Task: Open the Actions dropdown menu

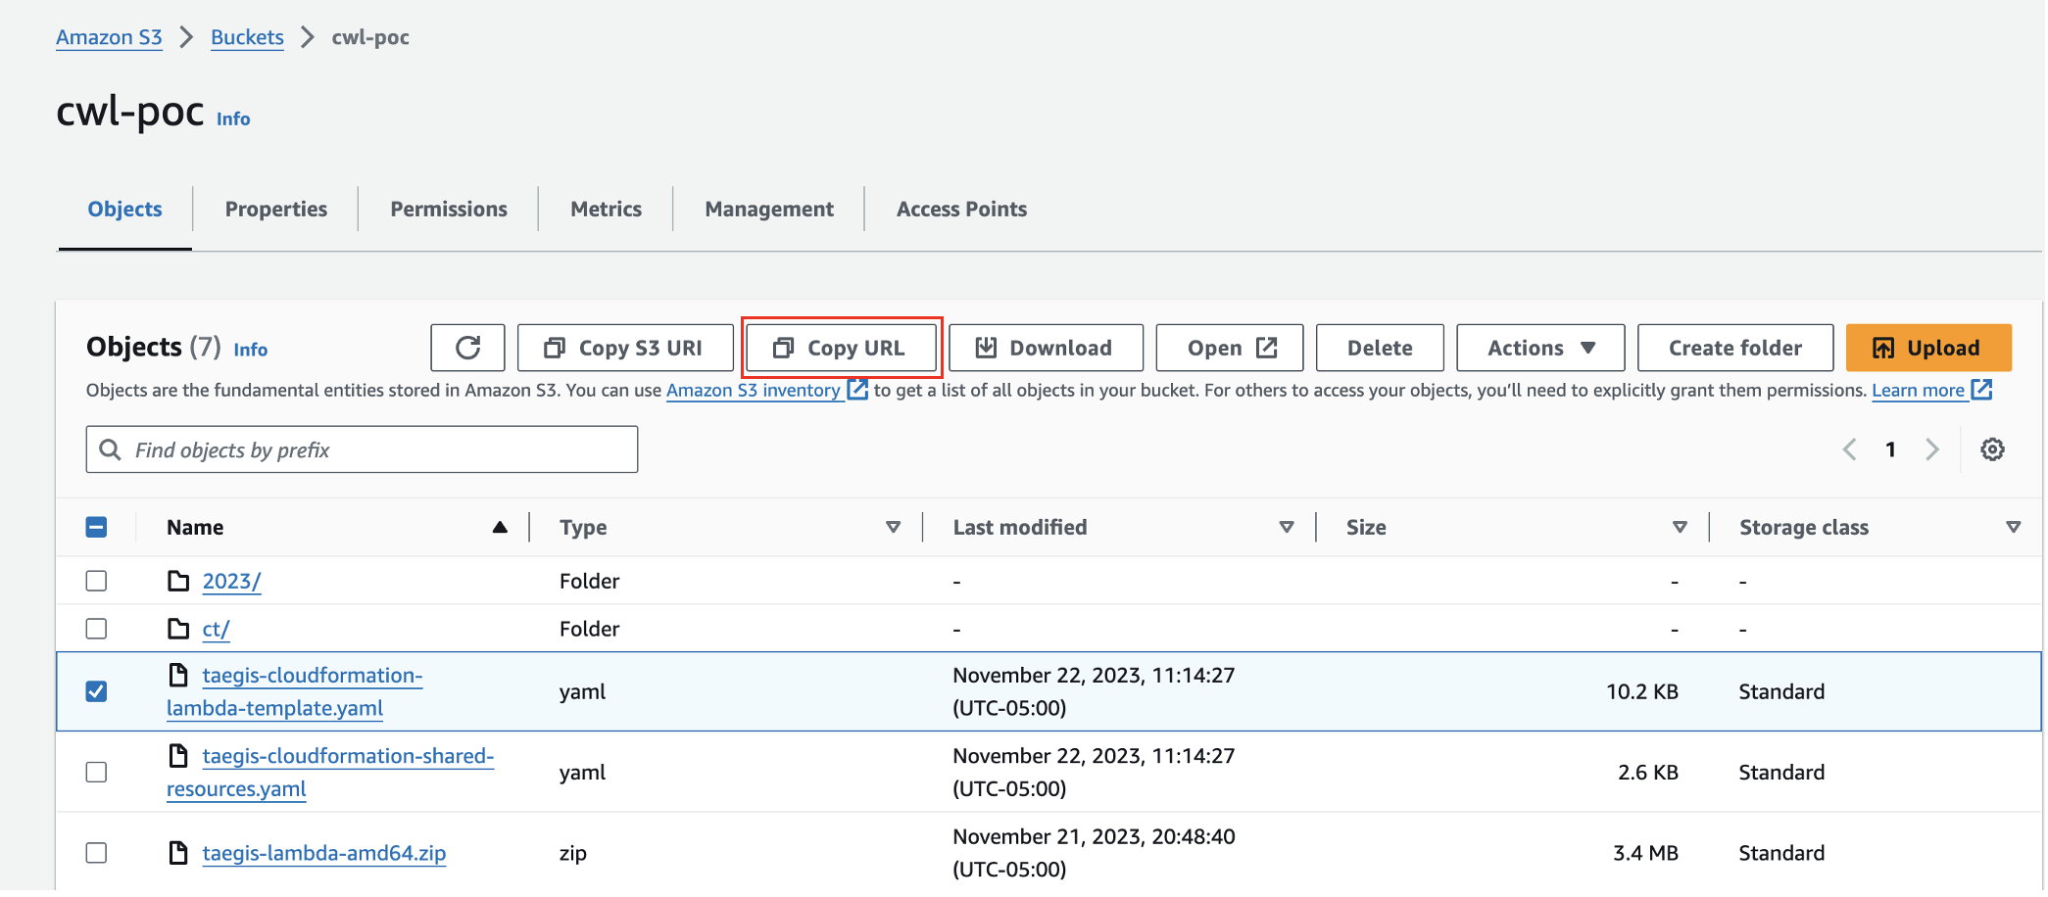Action: tap(1540, 348)
